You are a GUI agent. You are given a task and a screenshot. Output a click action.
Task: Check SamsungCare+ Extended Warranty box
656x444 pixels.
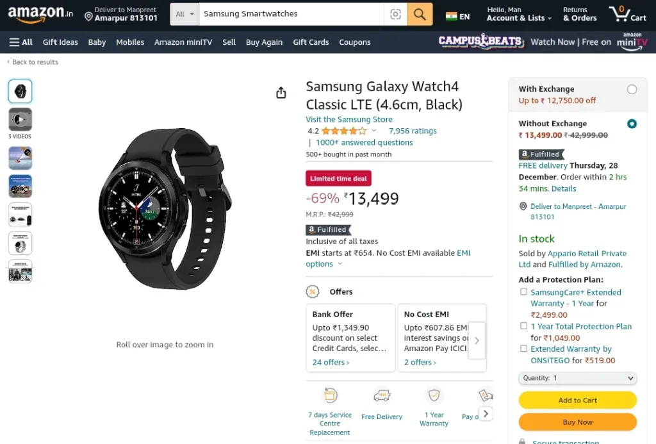click(x=523, y=292)
